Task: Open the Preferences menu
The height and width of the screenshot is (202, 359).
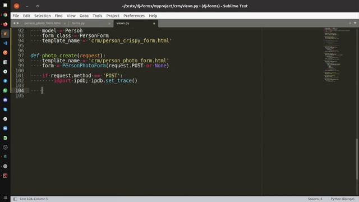Action: pos(134,16)
